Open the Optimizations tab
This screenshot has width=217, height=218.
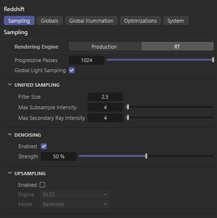click(140, 21)
